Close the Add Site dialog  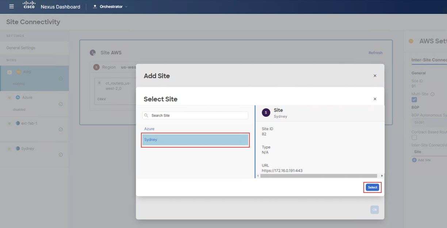click(375, 76)
